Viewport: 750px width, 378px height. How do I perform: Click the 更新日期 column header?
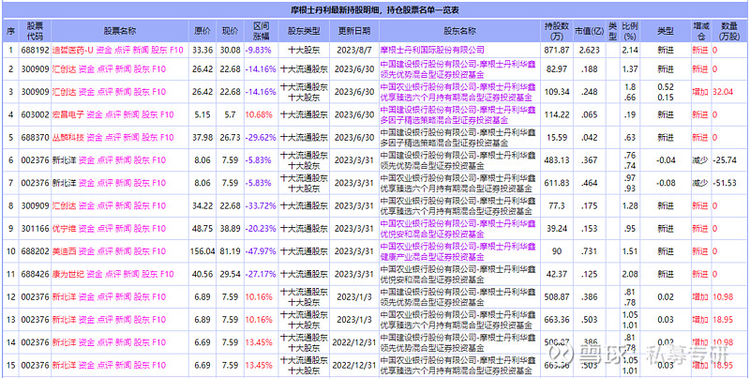pyautogui.click(x=354, y=31)
